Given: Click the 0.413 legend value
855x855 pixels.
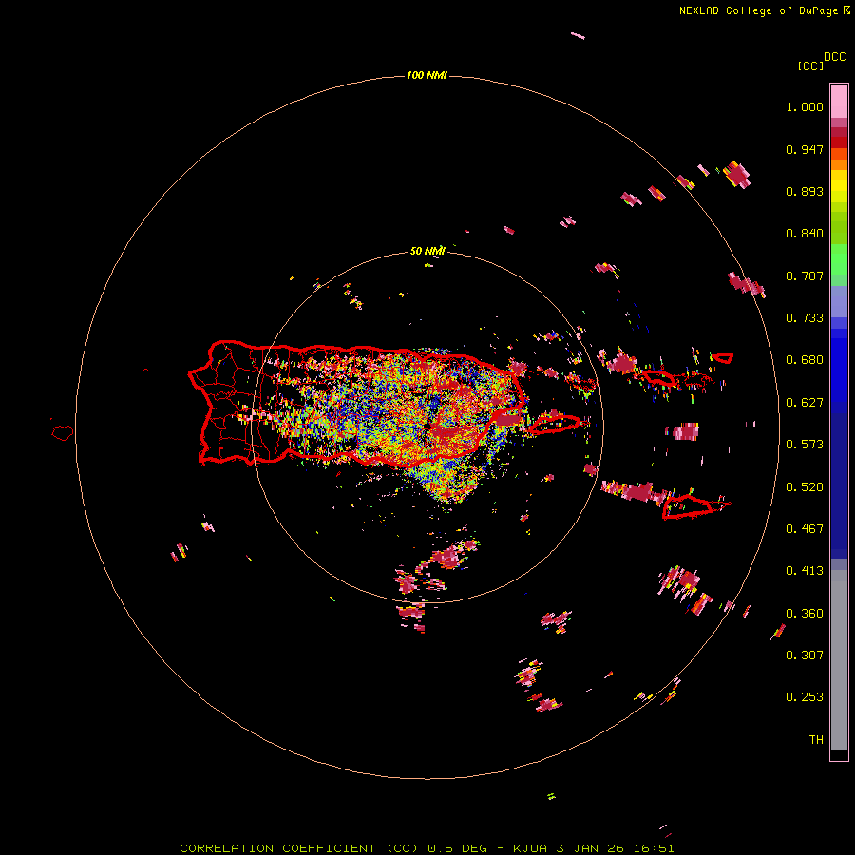Looking at the screenshot, I should point(805,571).
